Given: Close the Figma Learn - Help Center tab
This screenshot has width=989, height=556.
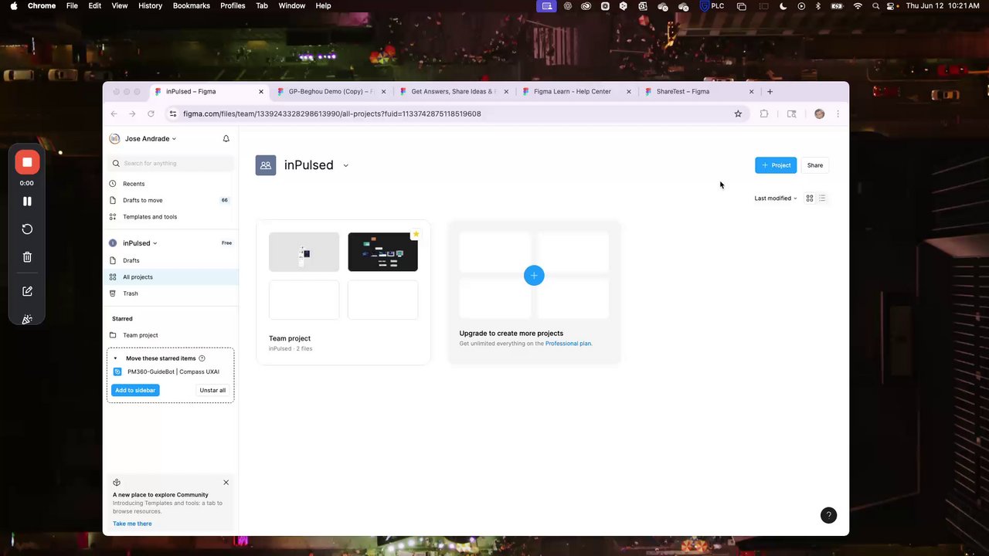Looking at the screenshot, I should (x=628, y=91).
